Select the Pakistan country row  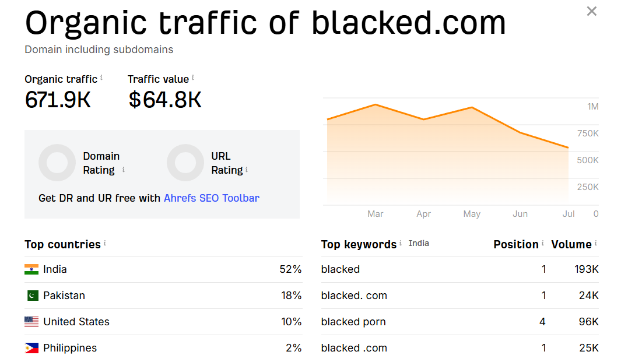click(x=163, y=295)
